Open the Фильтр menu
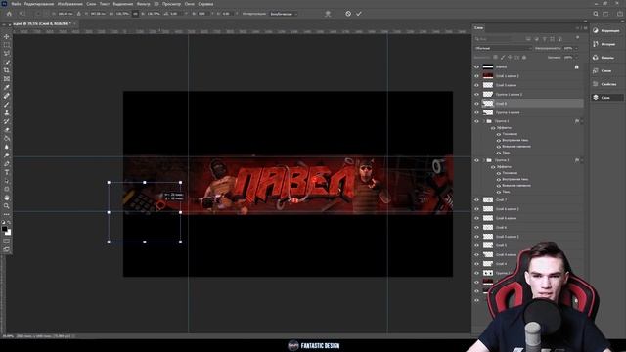Screen dimensions: 626x352 point(143,4)
